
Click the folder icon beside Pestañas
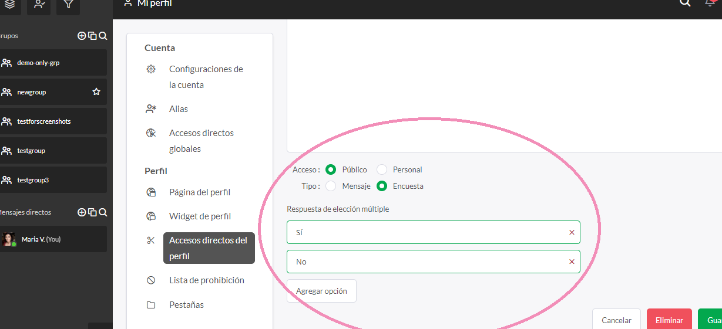151,305
